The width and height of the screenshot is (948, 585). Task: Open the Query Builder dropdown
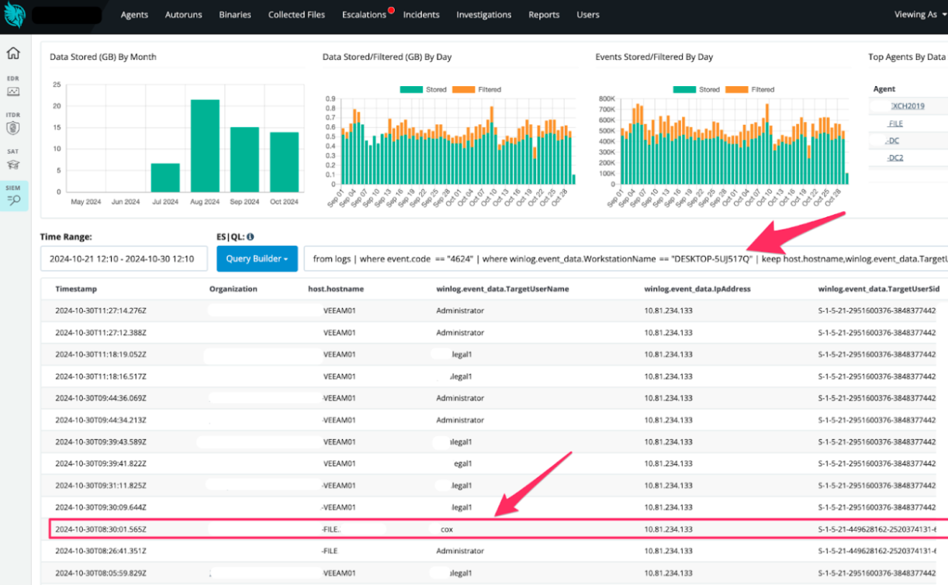[x=257, y=258]
